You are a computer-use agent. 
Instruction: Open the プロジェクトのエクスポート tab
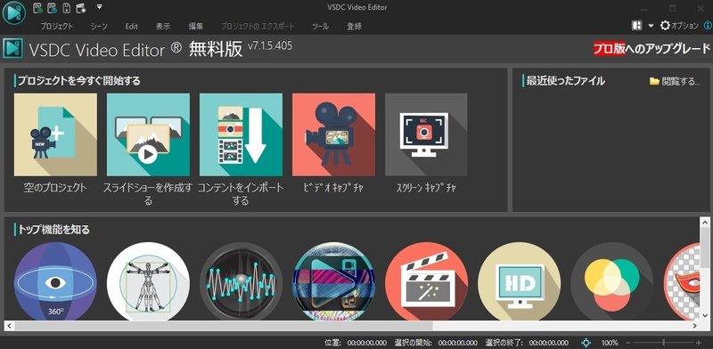[258, 27]
